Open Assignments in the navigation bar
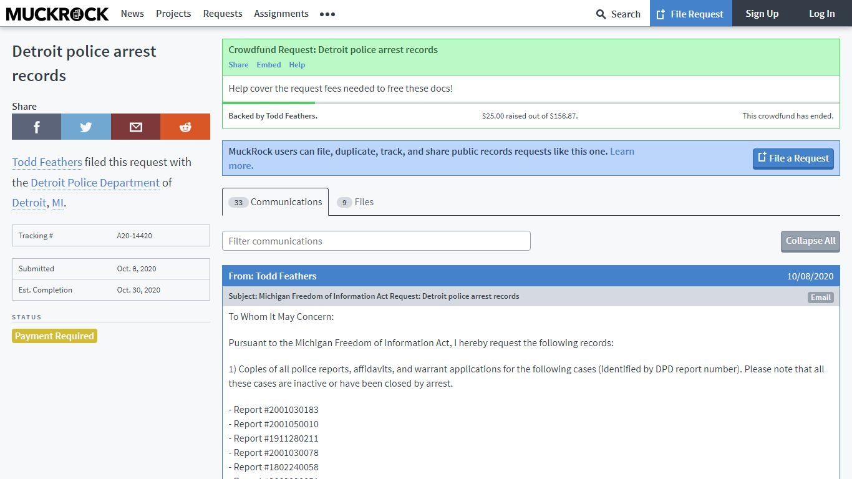Screen dimensions: 852x479 281,13
